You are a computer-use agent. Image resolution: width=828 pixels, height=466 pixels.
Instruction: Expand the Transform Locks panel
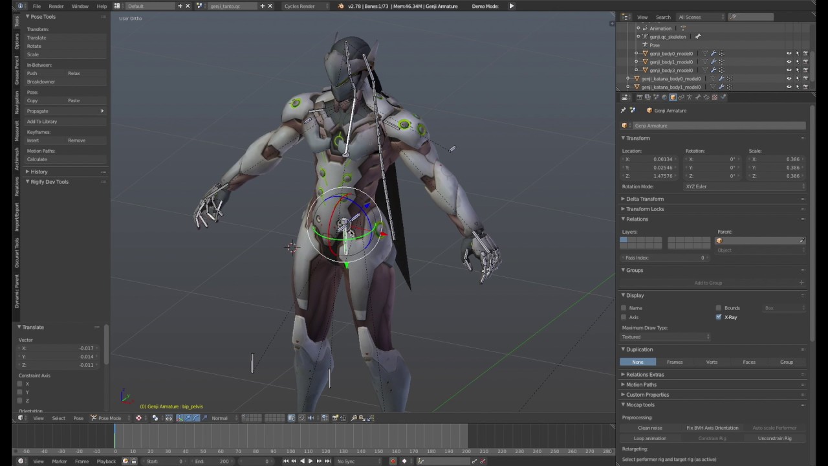pos(644,209)
